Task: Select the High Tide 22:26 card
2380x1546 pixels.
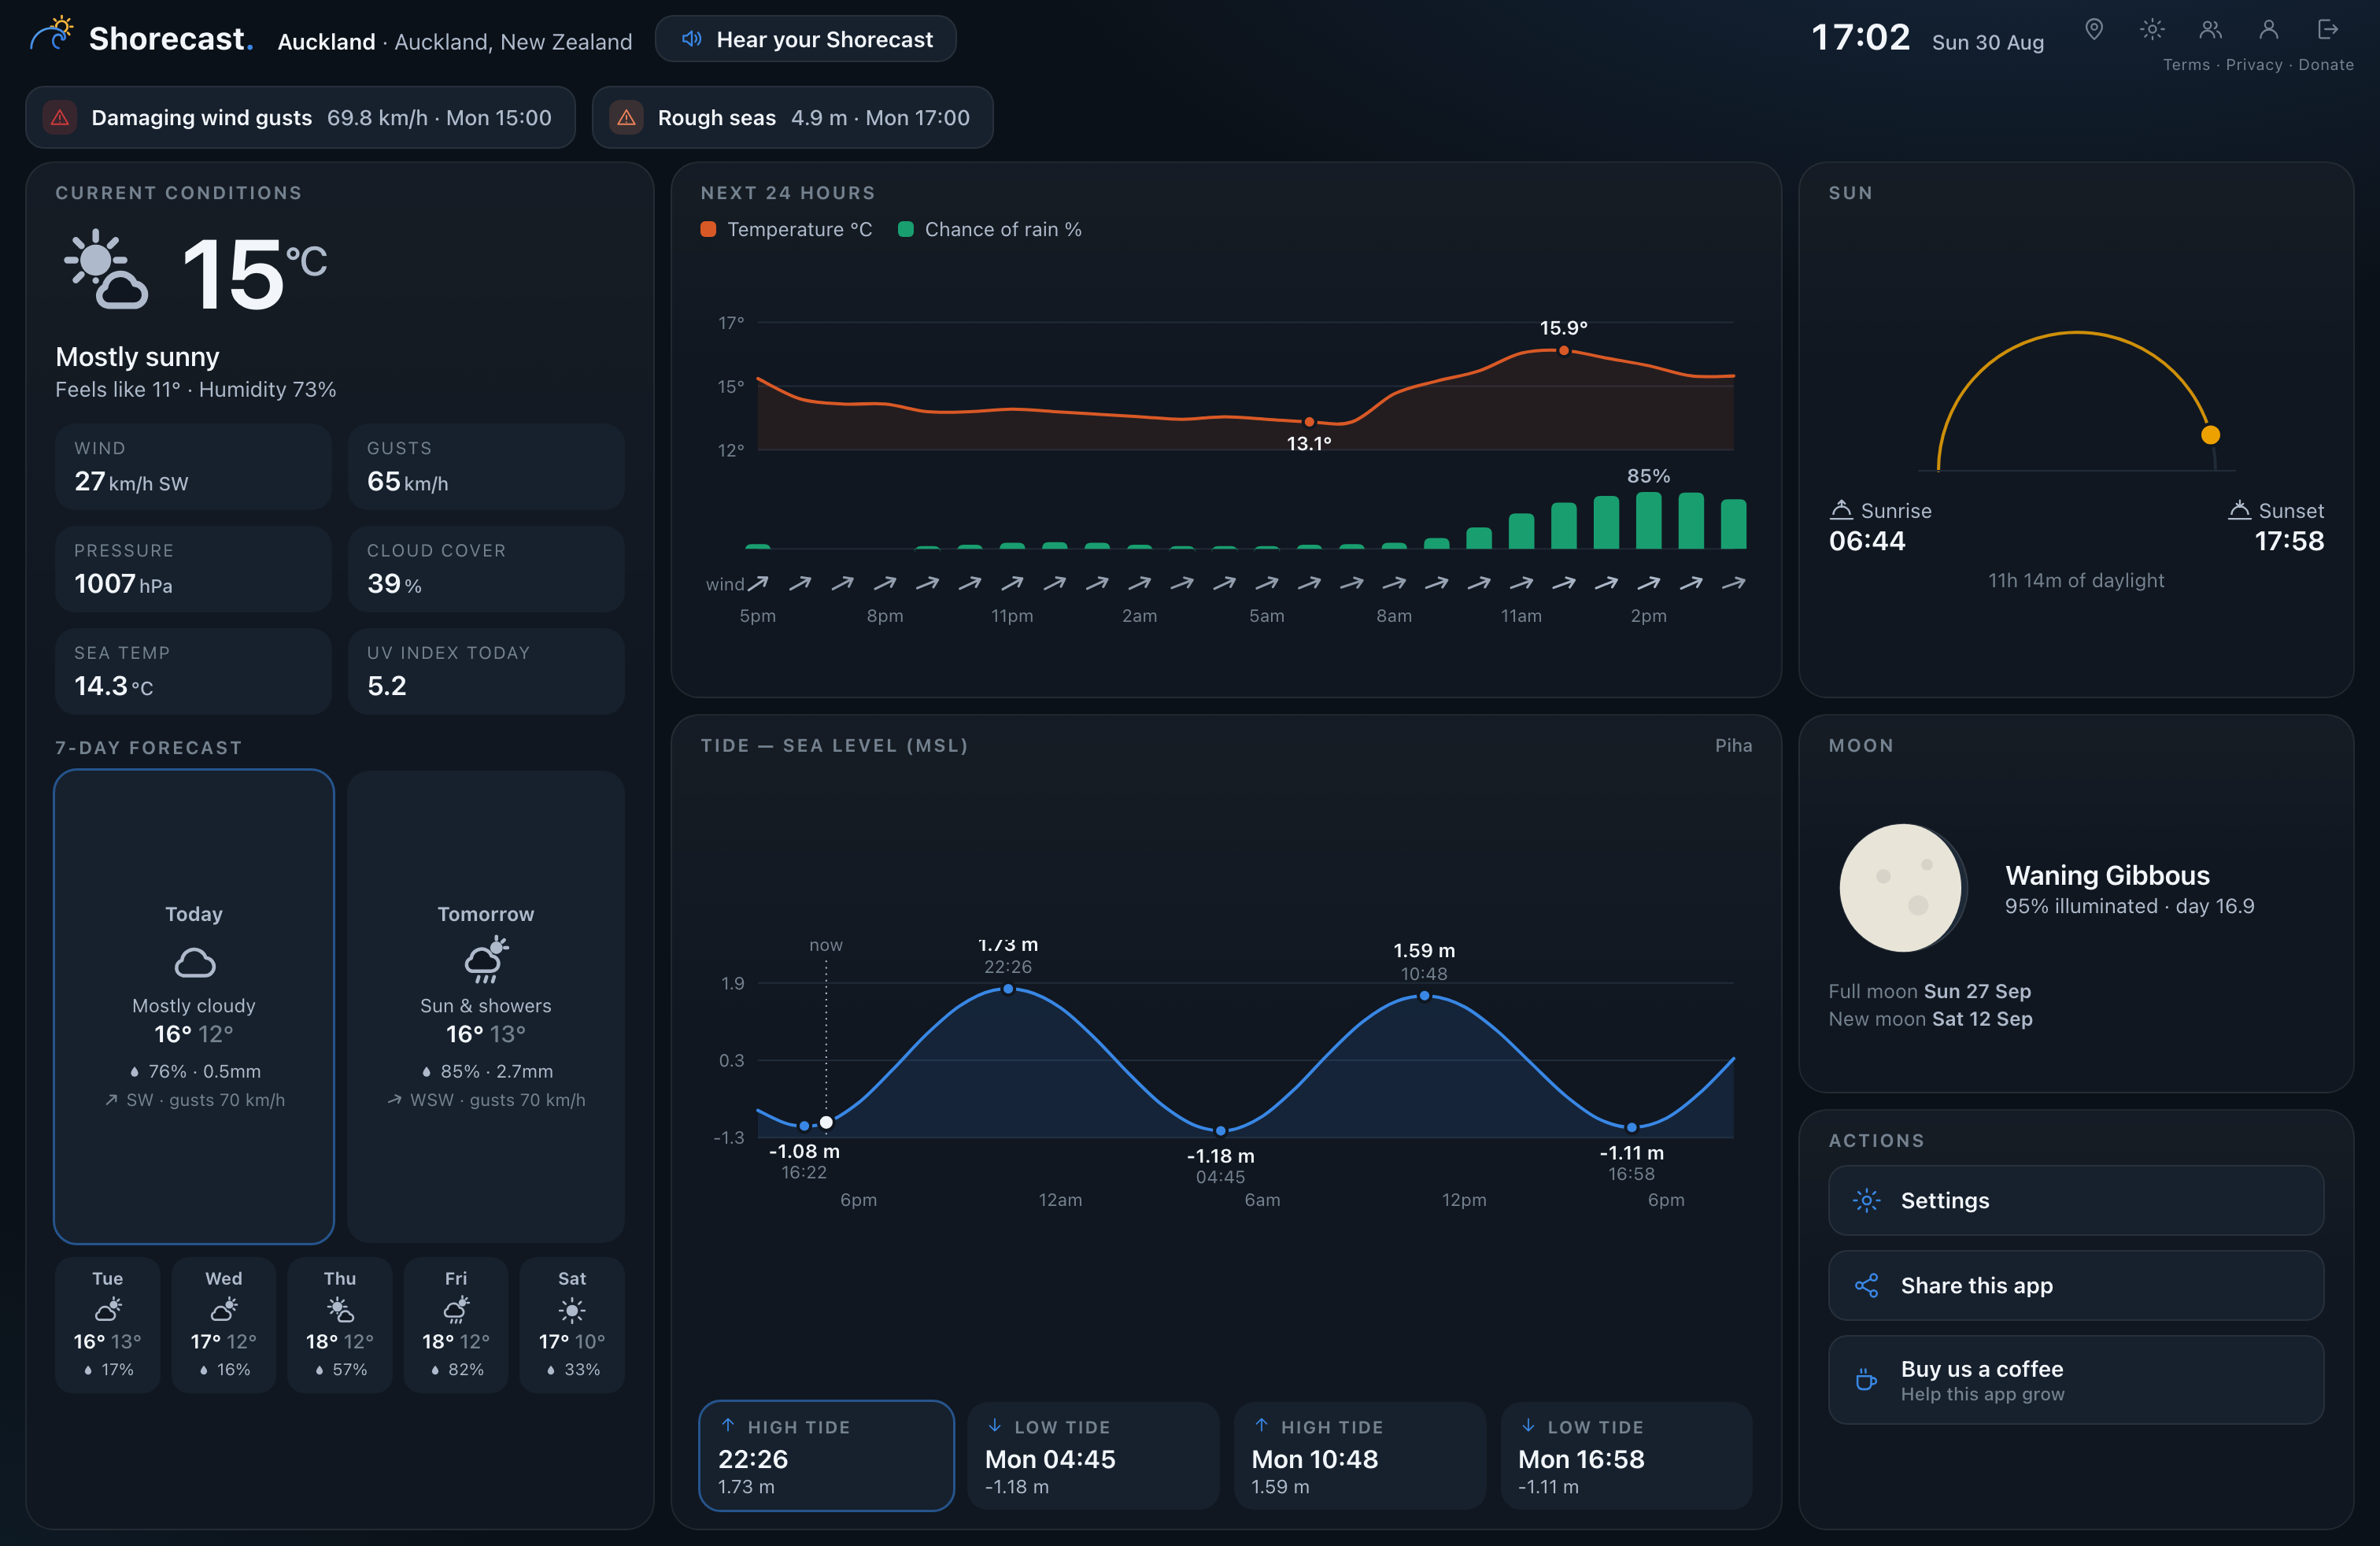Action: click(x=826, y=1456)
